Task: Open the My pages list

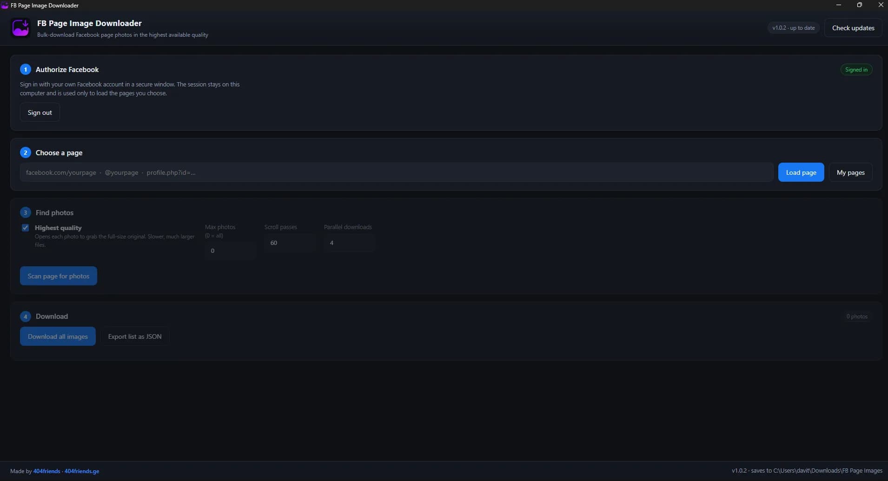Action: (x=850, y=172)
